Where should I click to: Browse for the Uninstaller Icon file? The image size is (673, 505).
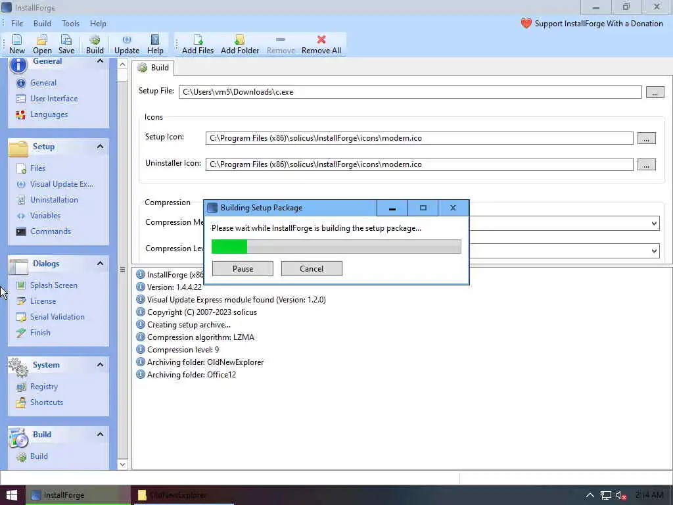point(647,164)
